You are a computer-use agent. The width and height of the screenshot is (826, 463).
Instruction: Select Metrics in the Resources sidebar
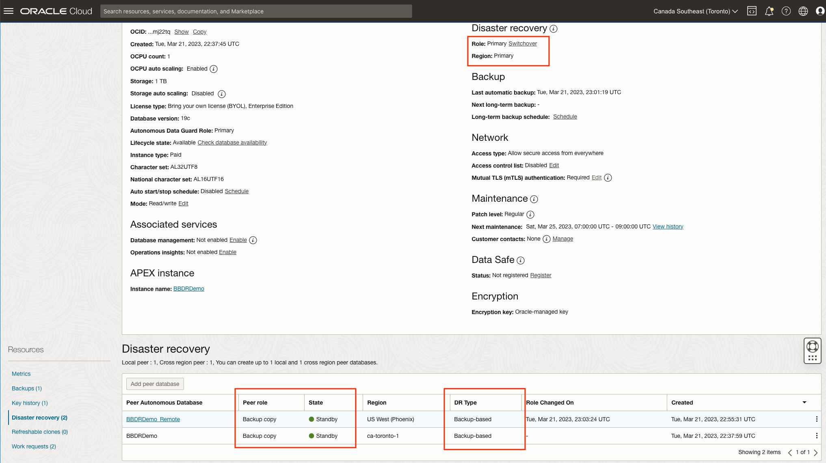pyautogui.click(x=21, y=373)
